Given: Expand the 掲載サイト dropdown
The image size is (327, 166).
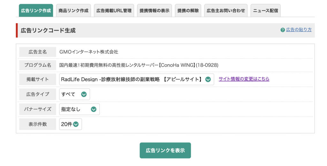Looking at the screenshot, I should click(x=137, y=79).
